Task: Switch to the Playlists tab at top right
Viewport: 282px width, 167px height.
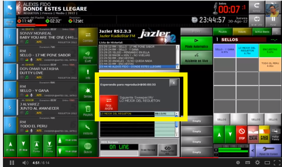Action: click(x=223, y=32)
